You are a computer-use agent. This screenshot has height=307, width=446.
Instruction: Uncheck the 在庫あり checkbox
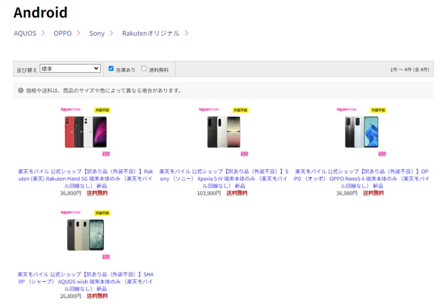pyautogui.click(x=111, y=68)
